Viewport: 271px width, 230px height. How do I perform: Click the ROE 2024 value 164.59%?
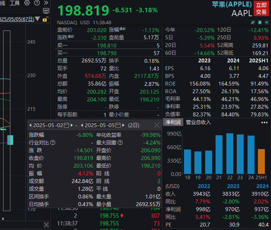pos(229,84)
